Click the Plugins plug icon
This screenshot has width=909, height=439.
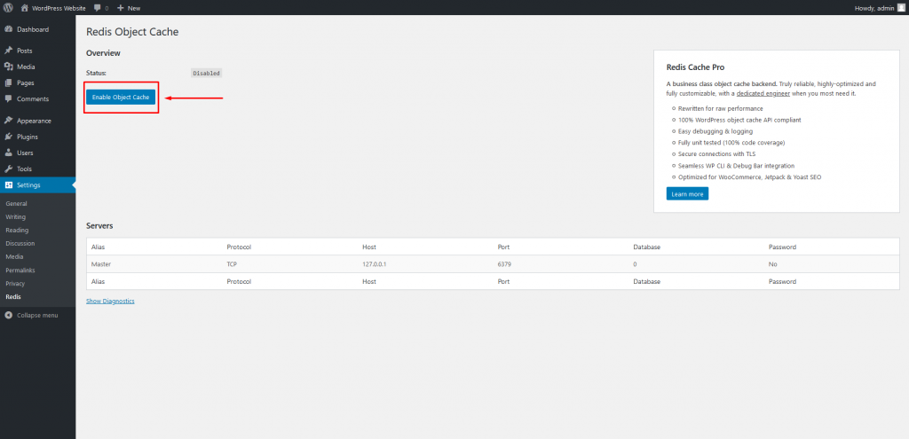pos(8,137)
